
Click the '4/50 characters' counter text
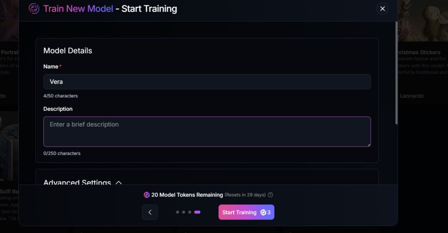click(x=60, y=96)
